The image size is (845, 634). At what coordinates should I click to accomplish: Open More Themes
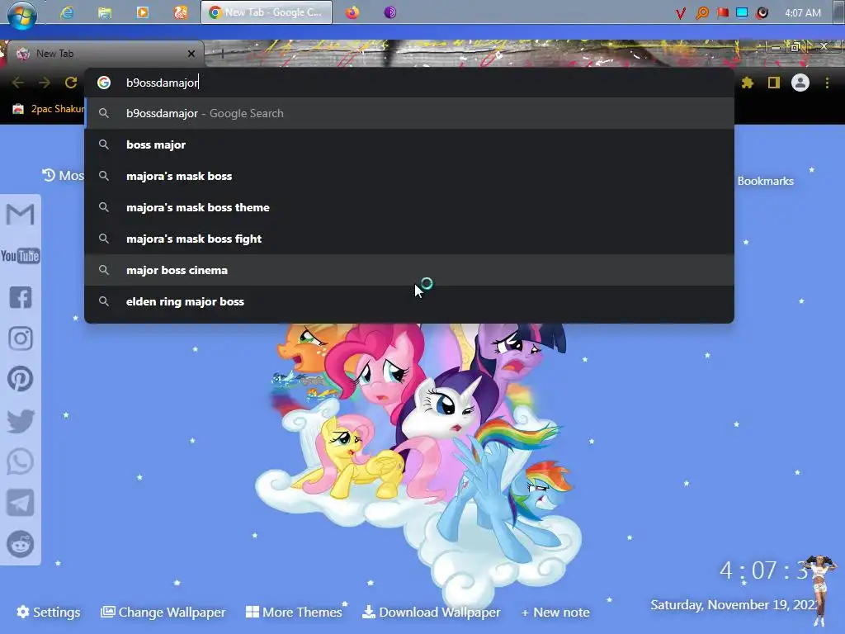(x=294, y=612)
